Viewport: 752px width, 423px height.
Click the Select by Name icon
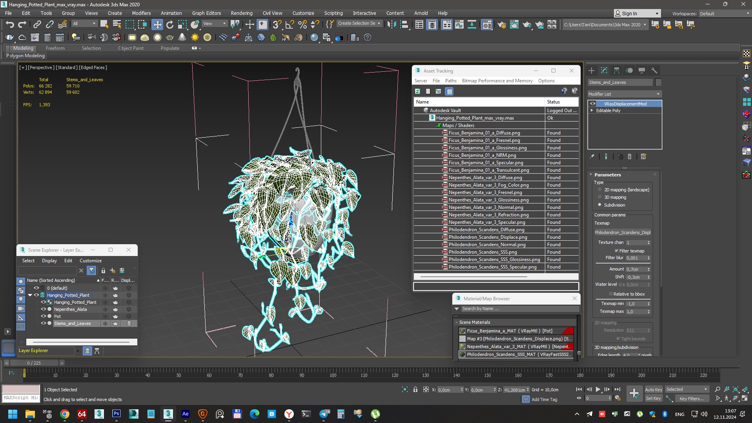point(117,25)
